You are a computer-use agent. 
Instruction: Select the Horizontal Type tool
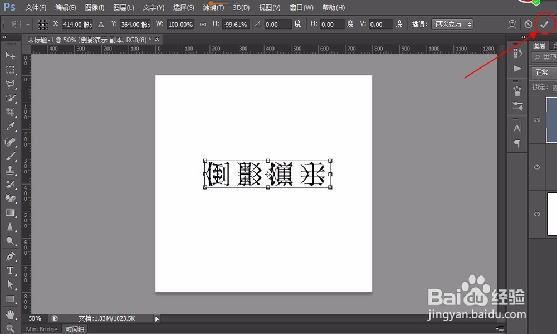pos(10,270)
